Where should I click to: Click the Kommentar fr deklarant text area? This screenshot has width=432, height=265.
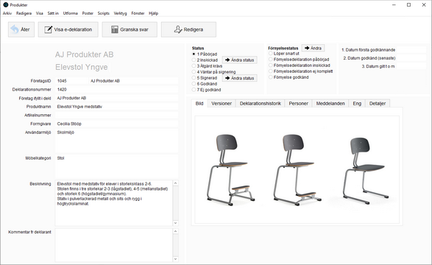[114, 245]
